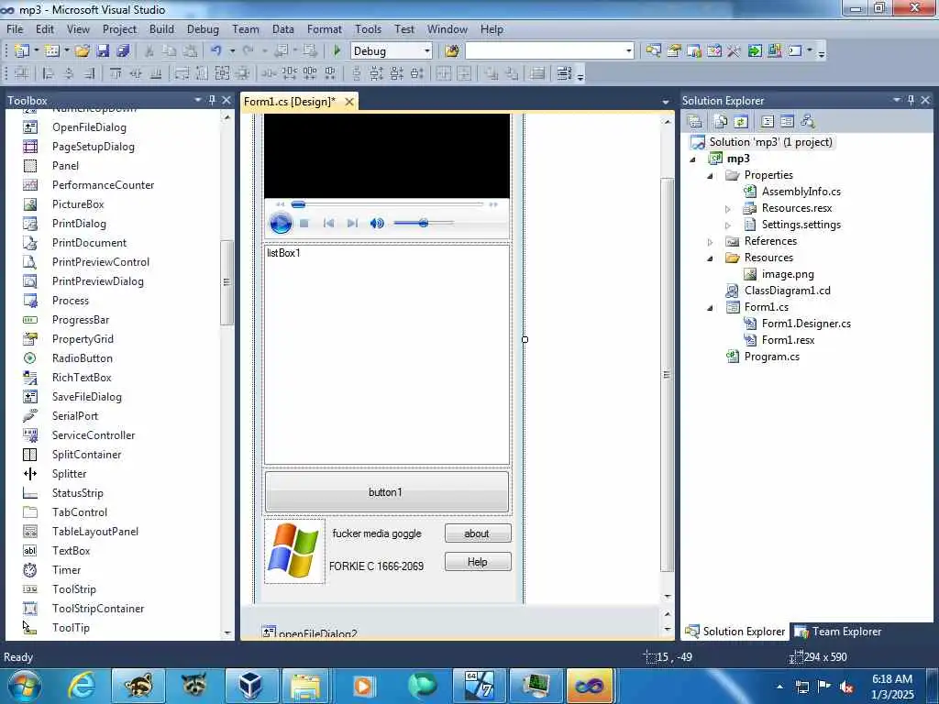Click the Help button on the form

pyautogui.click(x=477, y=562)
